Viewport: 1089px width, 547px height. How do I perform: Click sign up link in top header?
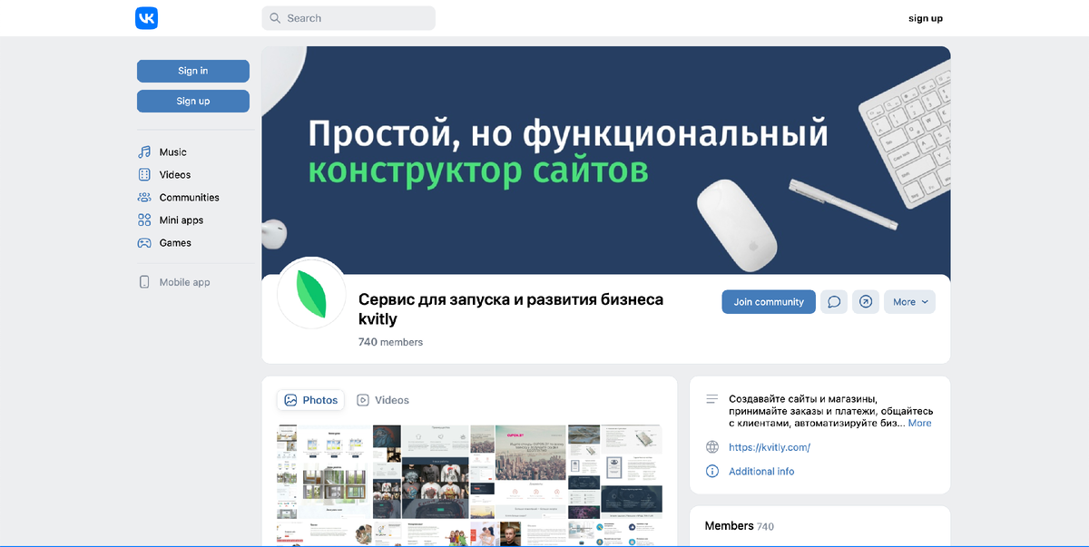tap(926, 18)
